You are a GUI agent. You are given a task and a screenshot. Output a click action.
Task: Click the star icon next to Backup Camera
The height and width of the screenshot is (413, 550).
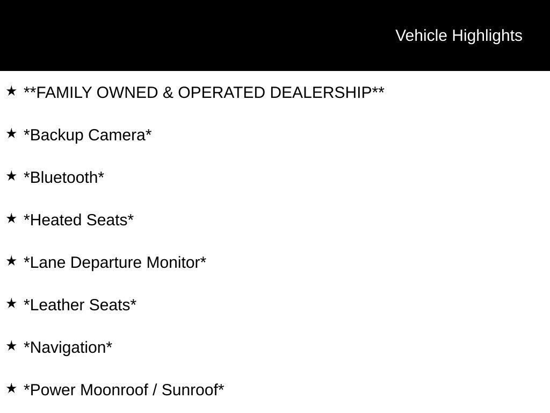pyautogui.click(x=11, y=133)
